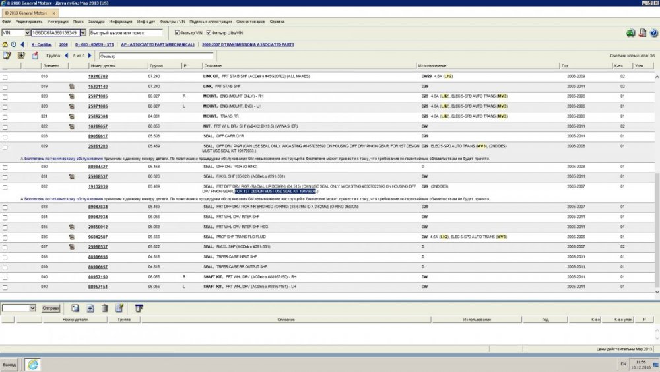Click the clock history icon

[13, 44]
